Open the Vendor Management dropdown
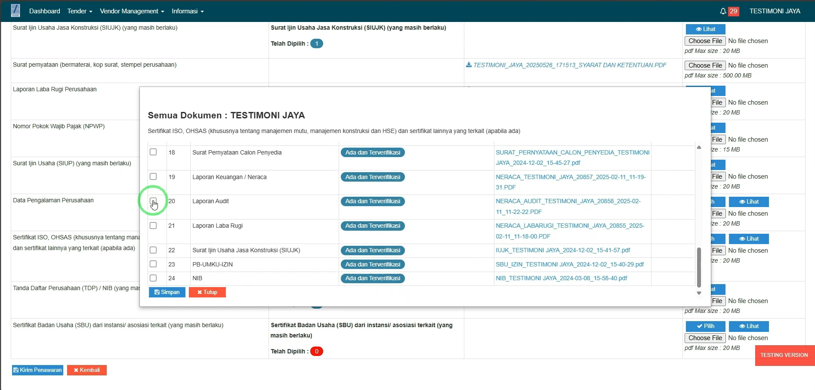Image resolution: width=815 pixels, height=390 pixels. click(x=132, y=11)
